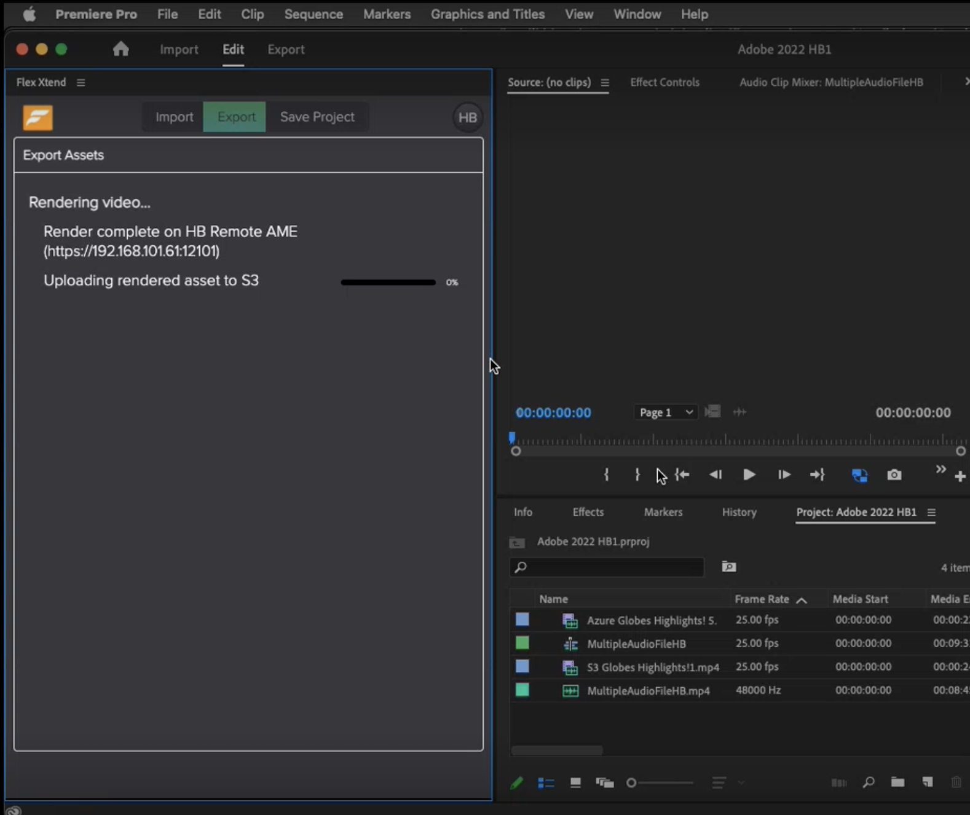Step forward one frame
This screenshot has width=970, height=815.
coord(784,474)
